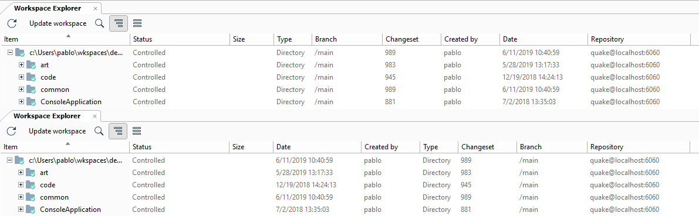Image resolution: width=699 pixels, height=216 pixels.
Task: Click refresh icon in upper Workspace Explorer
Action: click(x=12, y=23)
